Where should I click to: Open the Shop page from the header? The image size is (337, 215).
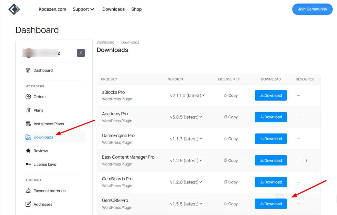136,9
